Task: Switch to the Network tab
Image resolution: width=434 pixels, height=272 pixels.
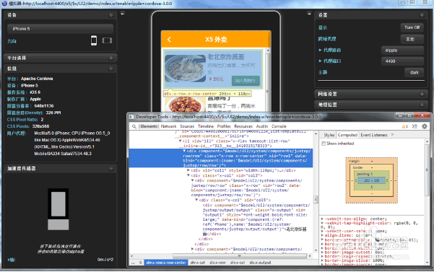Action: pyautogui.click(x=168, y=126)
